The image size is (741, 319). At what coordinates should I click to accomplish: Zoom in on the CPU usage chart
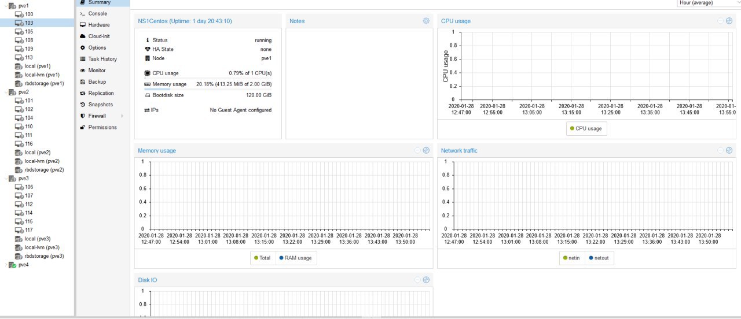[x=729, y=21]
